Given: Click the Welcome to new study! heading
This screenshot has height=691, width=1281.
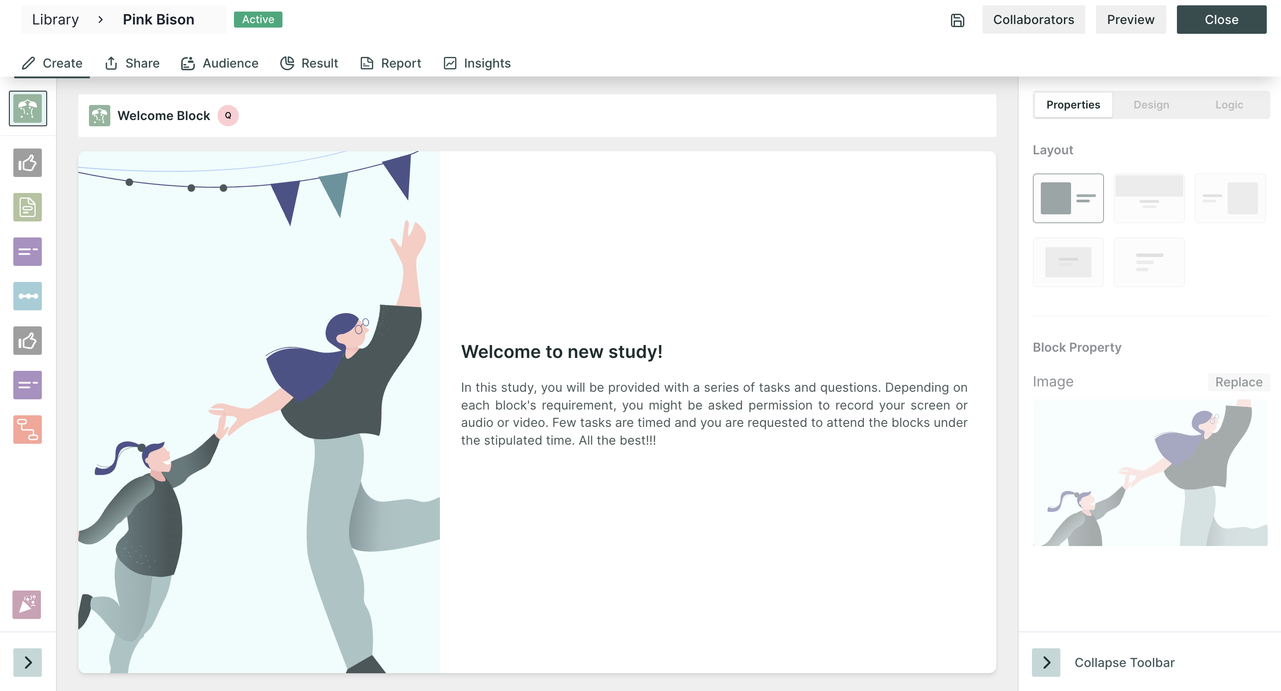Looking at the screenshot, I should 561,351.
